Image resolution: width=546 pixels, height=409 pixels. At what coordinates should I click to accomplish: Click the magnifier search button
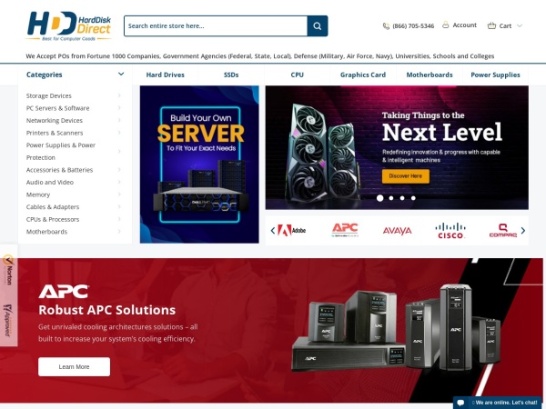pos(318,25)
